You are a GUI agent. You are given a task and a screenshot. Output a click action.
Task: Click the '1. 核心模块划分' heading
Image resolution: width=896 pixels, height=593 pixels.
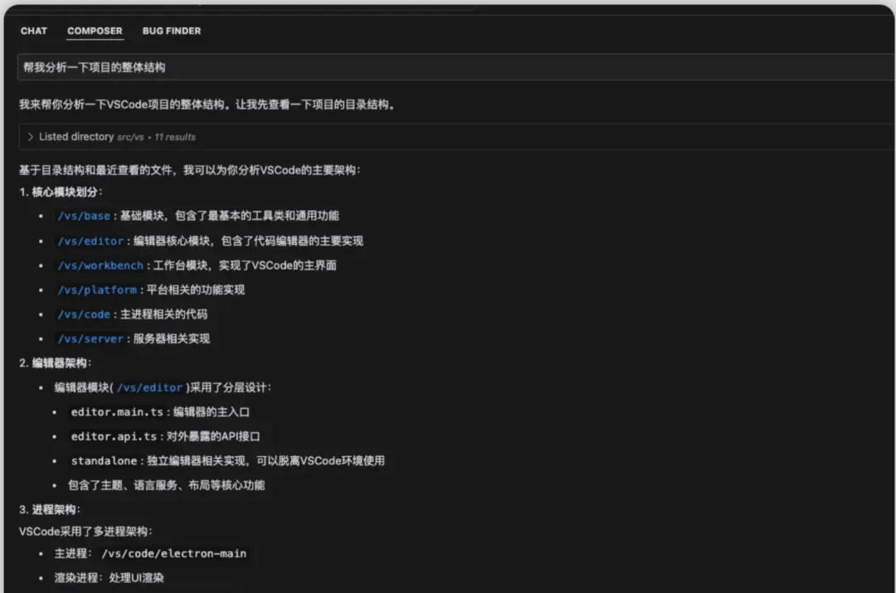click(61, 192)
